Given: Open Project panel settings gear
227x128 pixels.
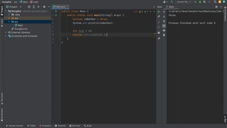Looking at the screenshot, I should point(44,7).
